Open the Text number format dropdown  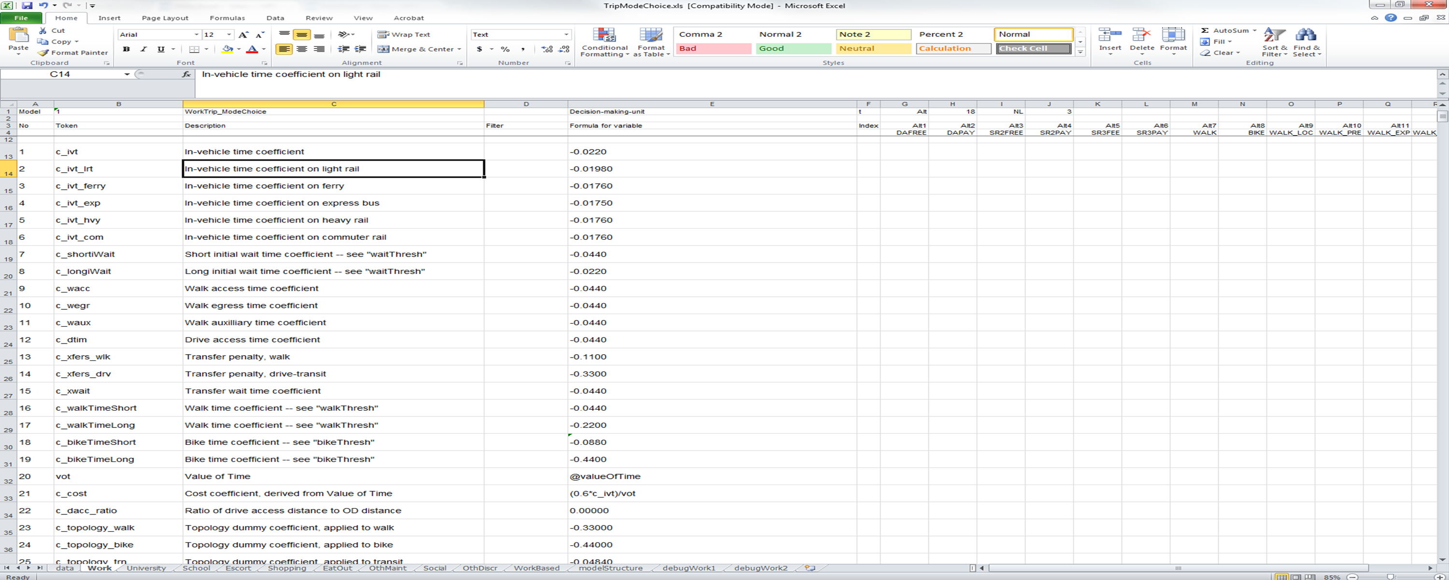[x=566, y=35]
